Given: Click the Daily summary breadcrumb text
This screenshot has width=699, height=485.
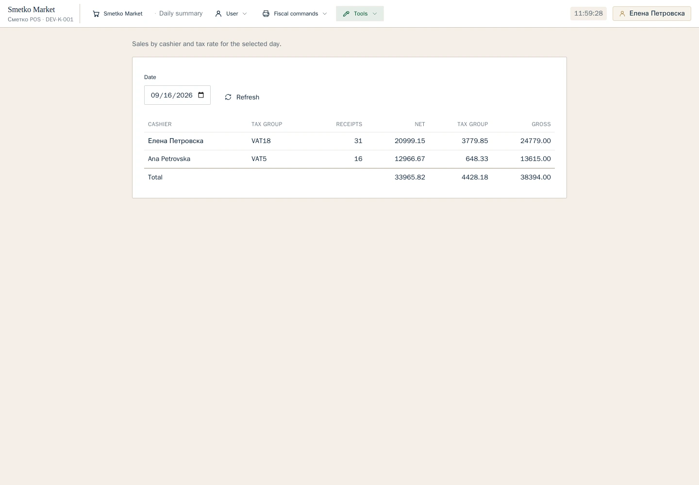Looking at the screenshot, I should [x=181, y=14].
